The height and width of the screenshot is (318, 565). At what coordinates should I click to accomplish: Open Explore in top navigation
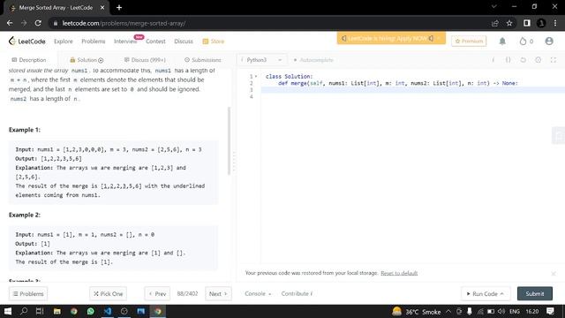tap(63, 42)
